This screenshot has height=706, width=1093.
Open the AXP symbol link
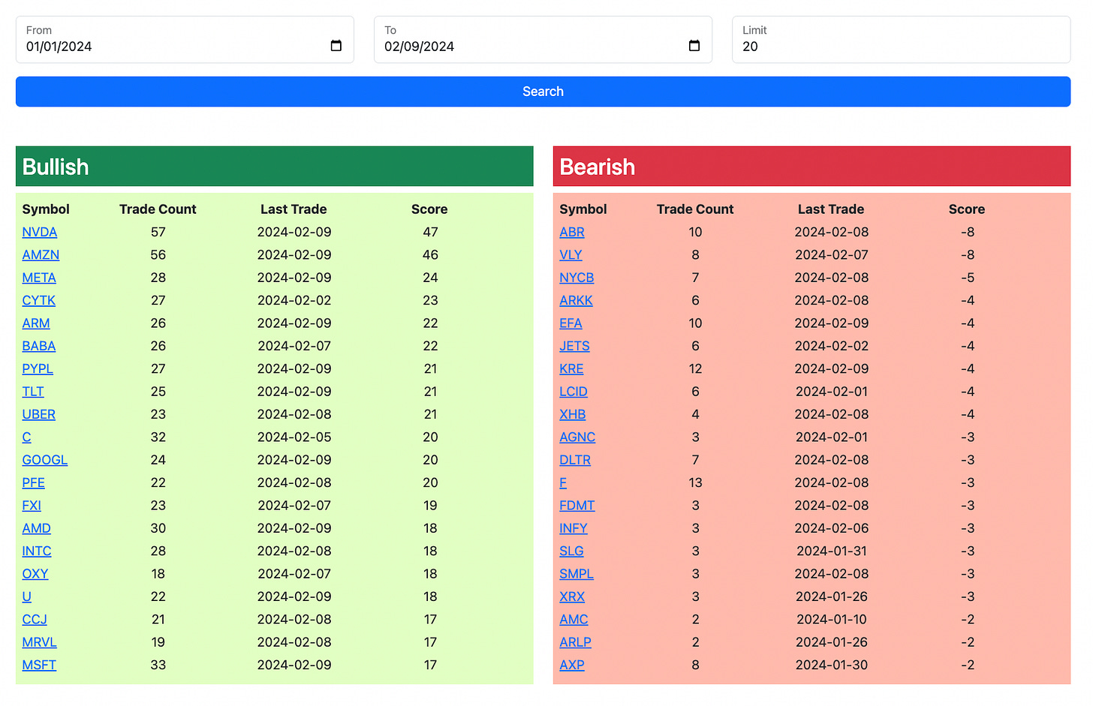pos(572,665)
